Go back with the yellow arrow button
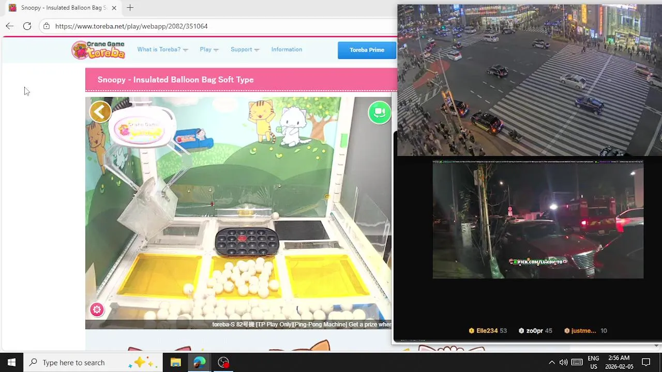662x372 pixels. pos(100,112)
